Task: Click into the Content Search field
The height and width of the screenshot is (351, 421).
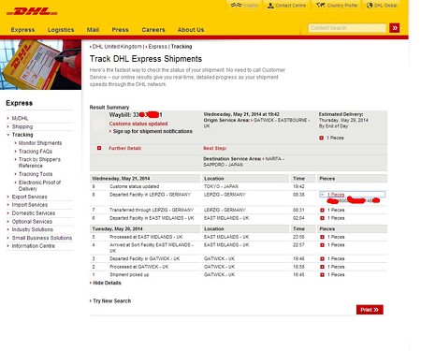Action: coord(347,28)
